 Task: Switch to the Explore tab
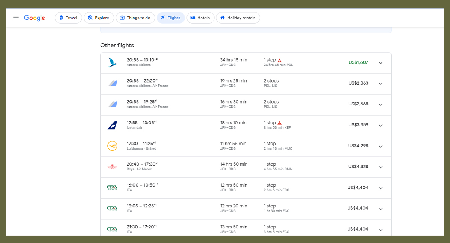99,18
